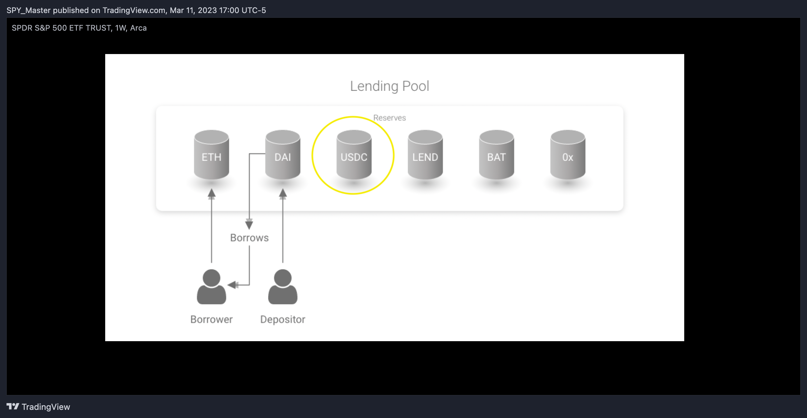
Task: Click the Depositor person icon
Action: pyautogui.click(x=283, y=287)
